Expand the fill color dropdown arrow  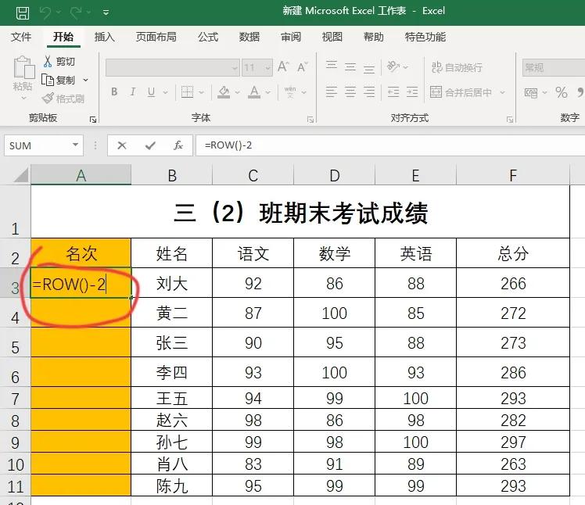pyautogui.click(x=237, y=92)
